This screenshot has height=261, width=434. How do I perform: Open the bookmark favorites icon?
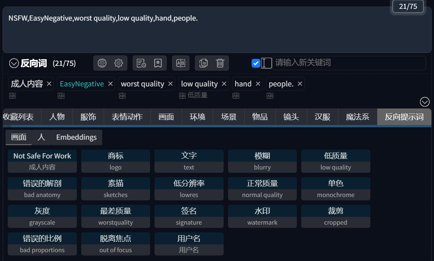click(158, 63)
